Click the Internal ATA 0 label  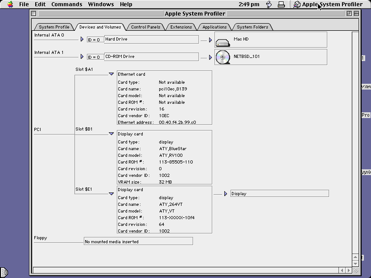point(49,35)
